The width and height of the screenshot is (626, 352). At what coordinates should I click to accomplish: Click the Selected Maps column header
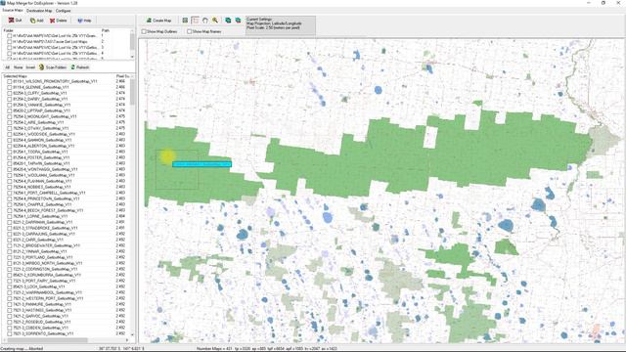point(59,76)
